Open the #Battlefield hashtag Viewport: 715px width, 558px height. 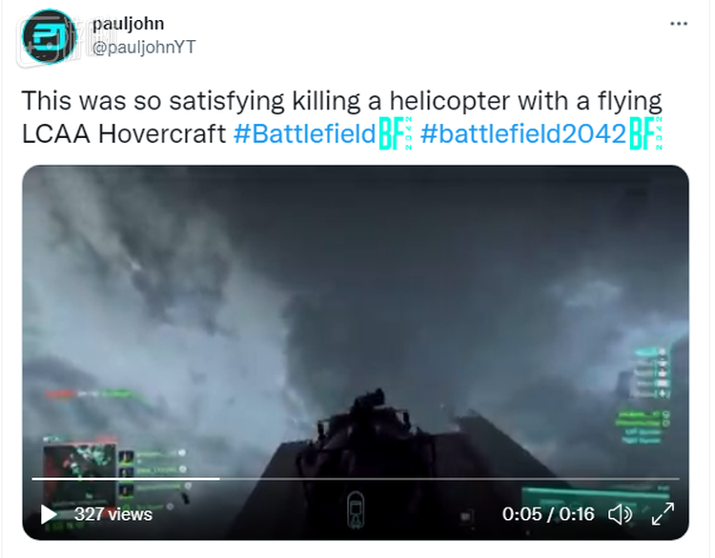pos(305,134)
